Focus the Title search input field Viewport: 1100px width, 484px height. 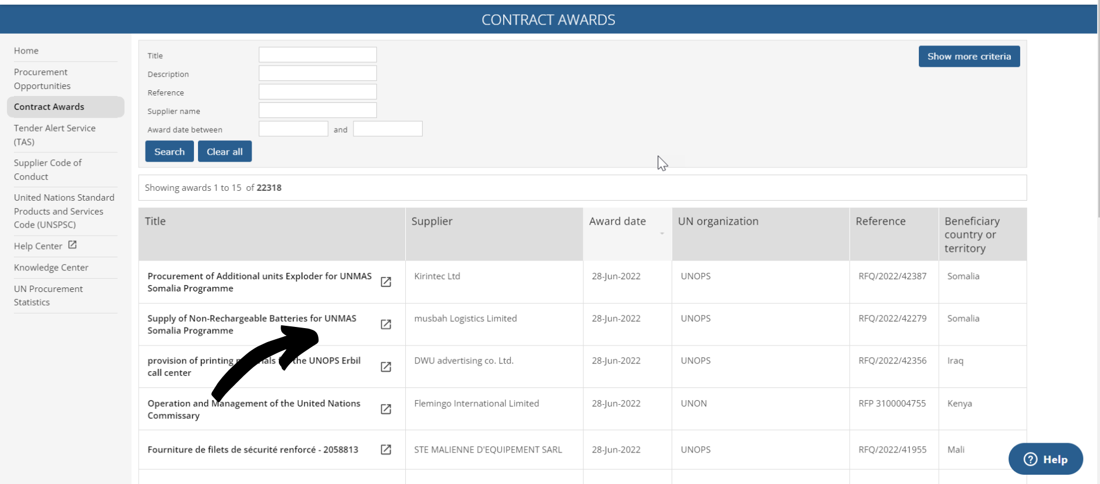317,55
